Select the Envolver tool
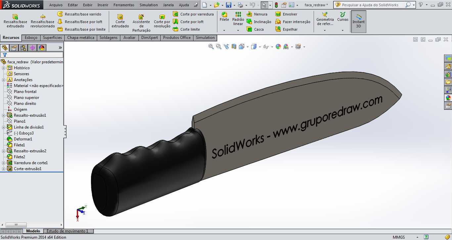Image resolution: width=452 pixels, height=240 pixels. point(286,14)
